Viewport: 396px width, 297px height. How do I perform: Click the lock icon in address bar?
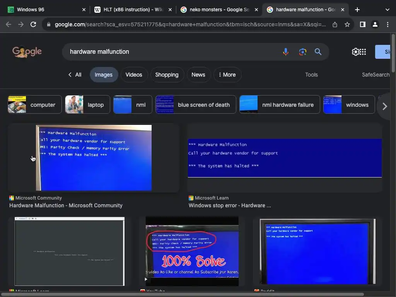49,24
